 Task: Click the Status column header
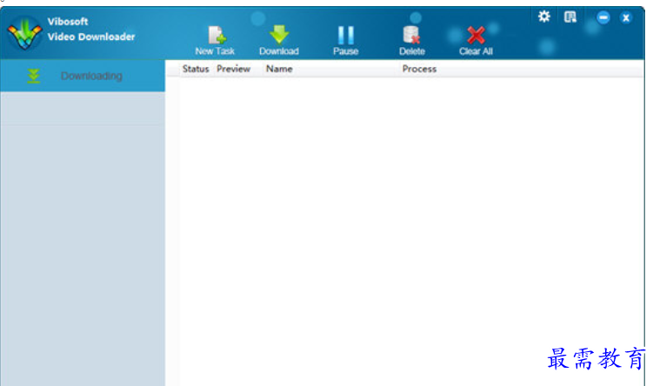tap(196, 69)
